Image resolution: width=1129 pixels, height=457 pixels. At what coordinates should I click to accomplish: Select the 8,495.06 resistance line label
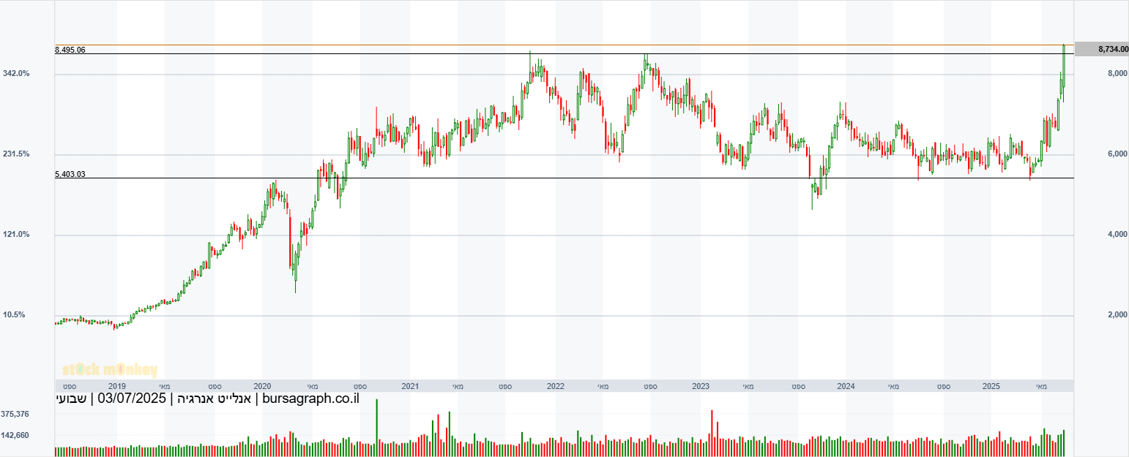[70, 50]
